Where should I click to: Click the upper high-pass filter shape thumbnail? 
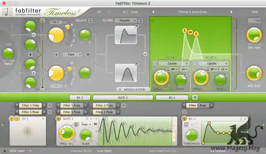(126, 35)
